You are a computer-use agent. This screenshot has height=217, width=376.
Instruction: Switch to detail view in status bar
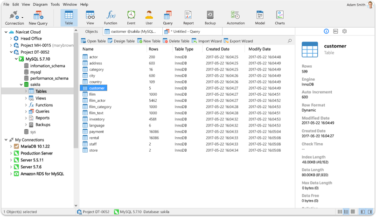(x=346, y=211)
